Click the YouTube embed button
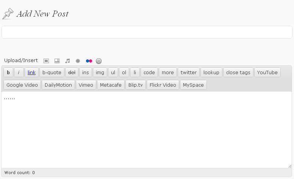This screenshot has height=179, width=294. coord(267,72)
